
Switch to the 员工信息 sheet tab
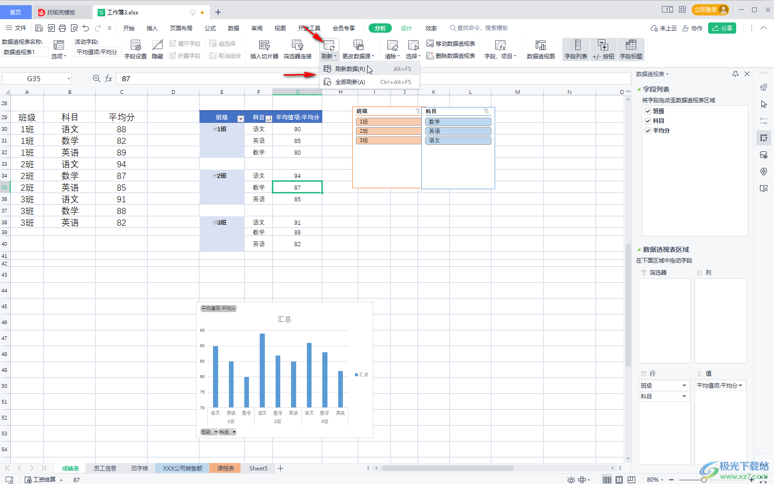coord(105,468)
